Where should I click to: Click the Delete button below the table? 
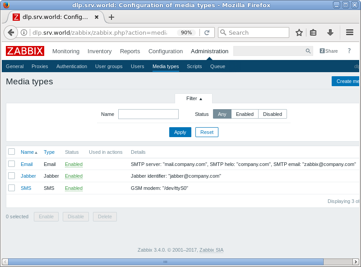105,216
